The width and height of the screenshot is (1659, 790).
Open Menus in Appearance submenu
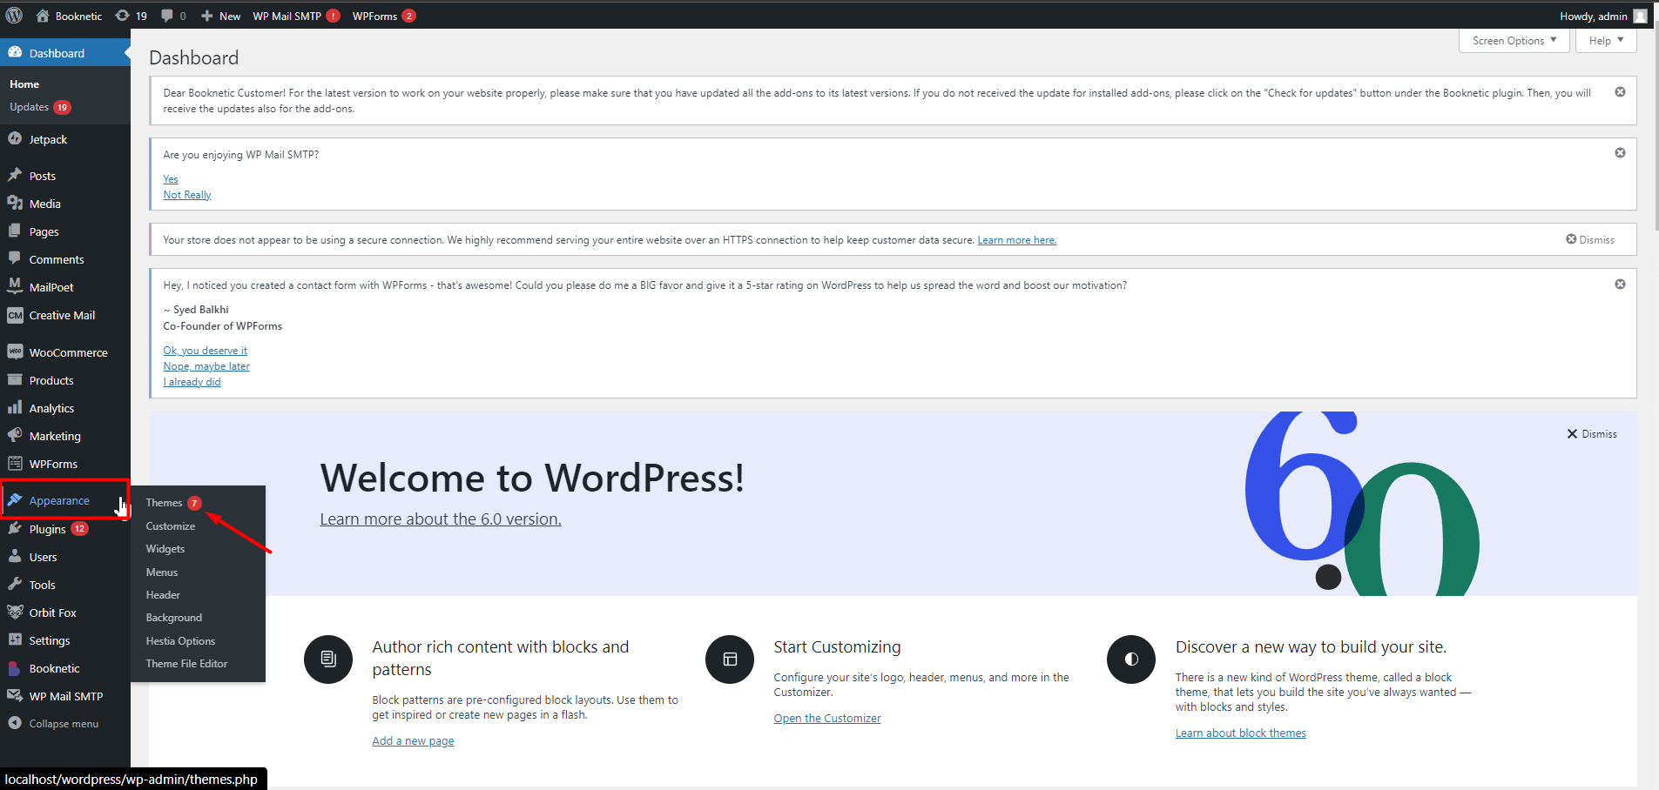click(x=162, y=572)
